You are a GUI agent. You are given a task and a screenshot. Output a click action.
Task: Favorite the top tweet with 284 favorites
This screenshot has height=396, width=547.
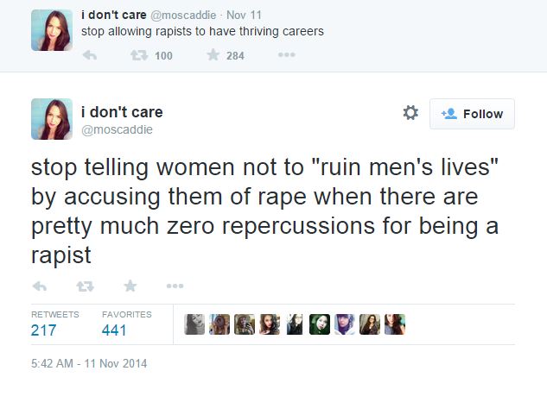point(213,54)
